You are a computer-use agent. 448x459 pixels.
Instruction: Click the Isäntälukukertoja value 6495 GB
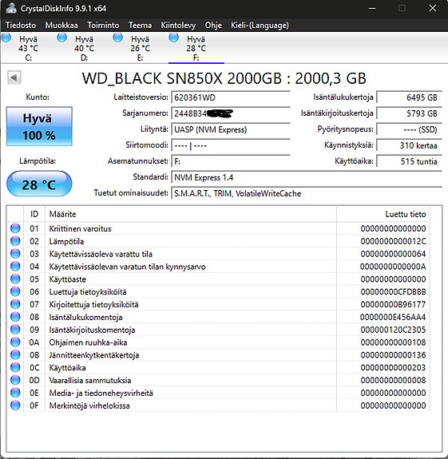tap(409, 97)
